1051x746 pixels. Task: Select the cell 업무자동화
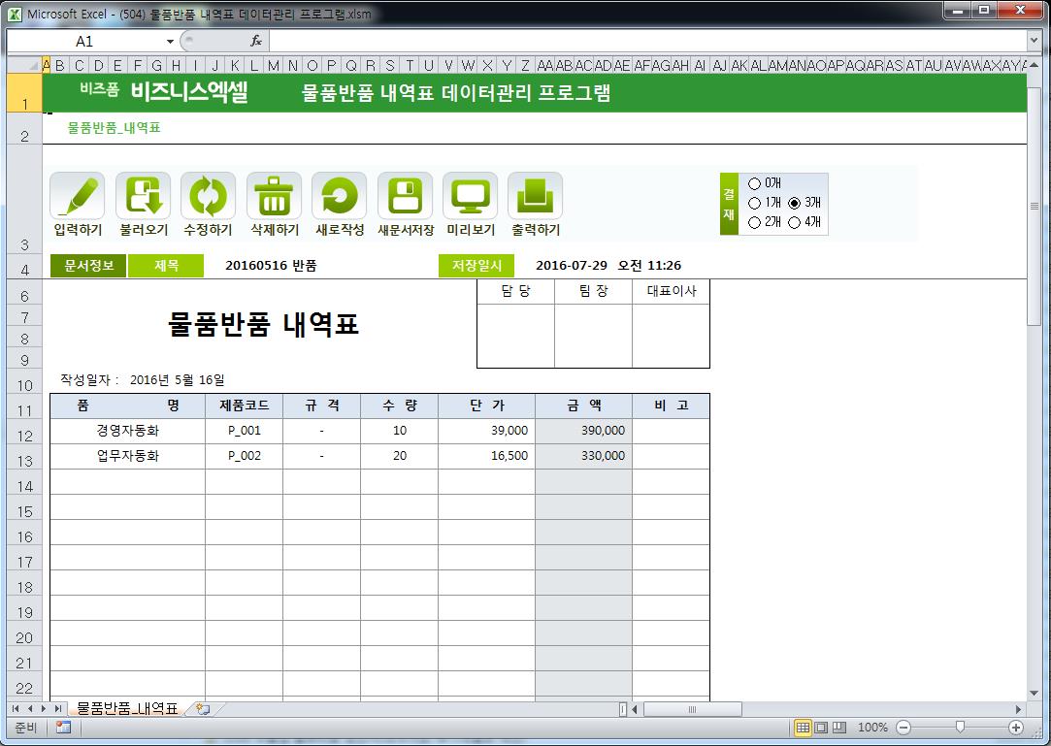point(127,456)
